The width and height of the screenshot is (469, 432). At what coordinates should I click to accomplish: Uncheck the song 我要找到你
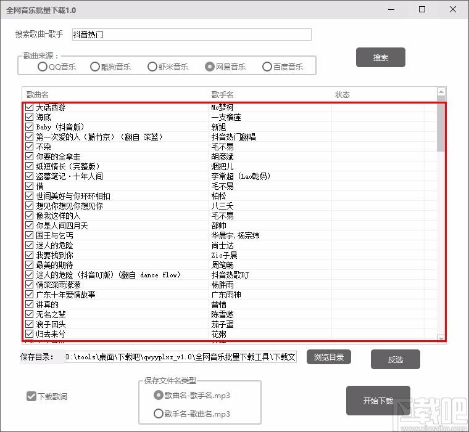pyautogui.click(x=30, y=255)
